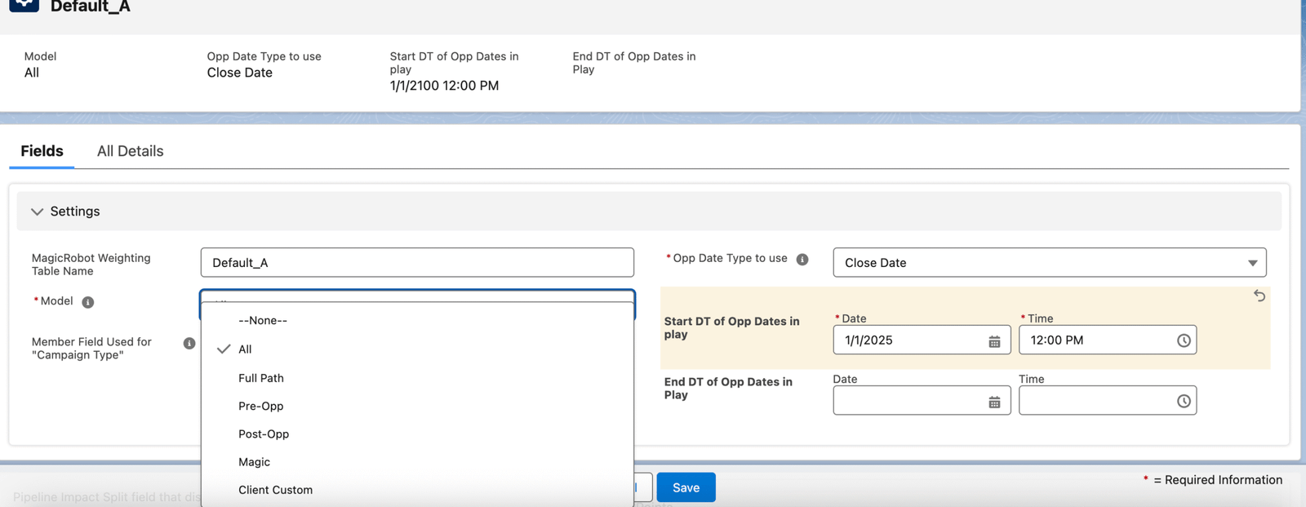Click the Default_A record icon in the header
The image size is (1306, 507).
[24, 4]
